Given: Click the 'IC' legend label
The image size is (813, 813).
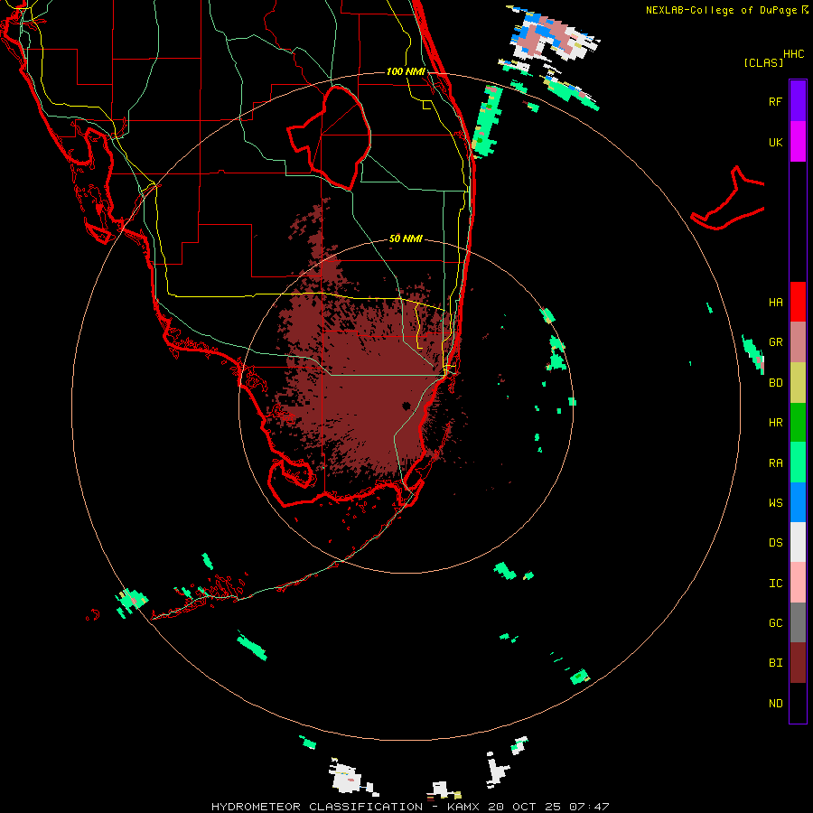Looking at the screenshot, I should point(776,584).
